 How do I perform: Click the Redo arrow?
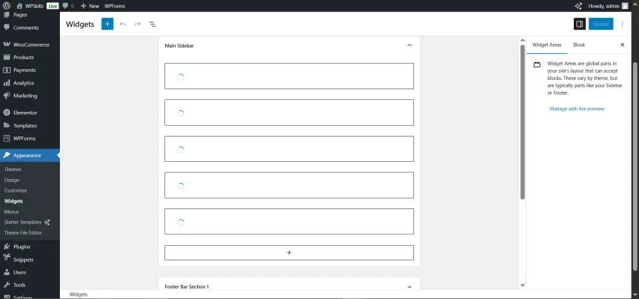click(x=137, y=24)
